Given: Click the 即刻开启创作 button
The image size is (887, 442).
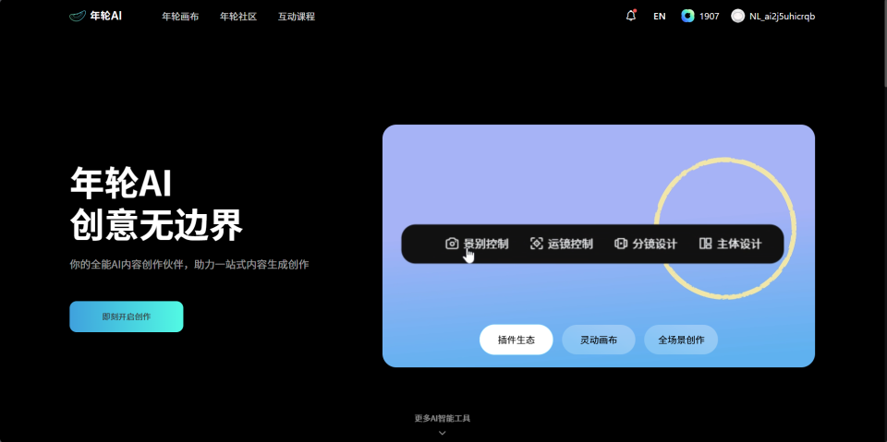Looking at the screenshot, I should (127, 317).
